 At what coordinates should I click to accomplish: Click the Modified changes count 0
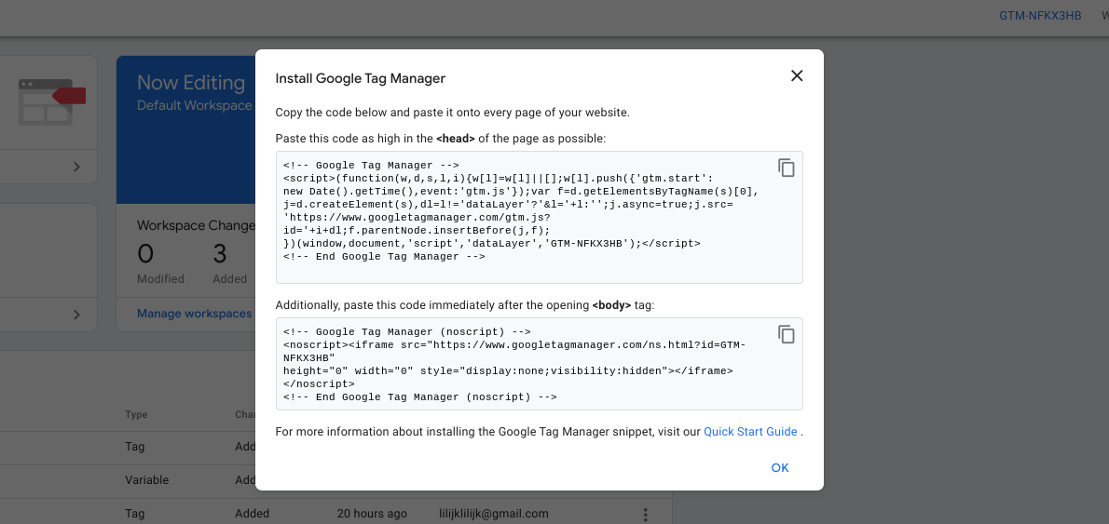tap(145, 254)
